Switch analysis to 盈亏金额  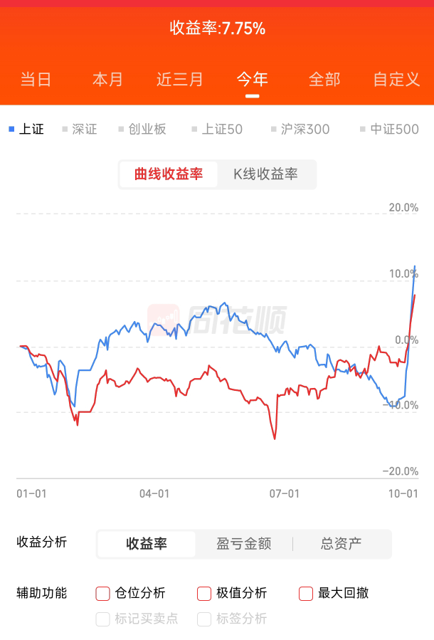tap(243, 544)
